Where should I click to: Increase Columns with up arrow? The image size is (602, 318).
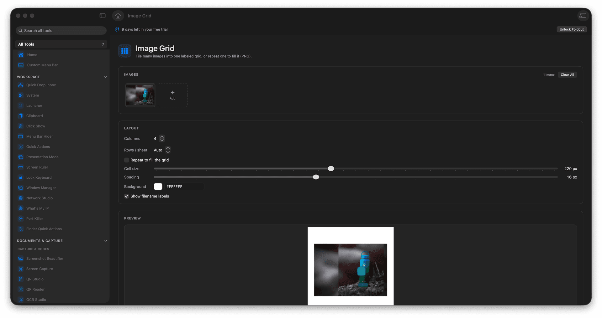(x=162, y=136)
